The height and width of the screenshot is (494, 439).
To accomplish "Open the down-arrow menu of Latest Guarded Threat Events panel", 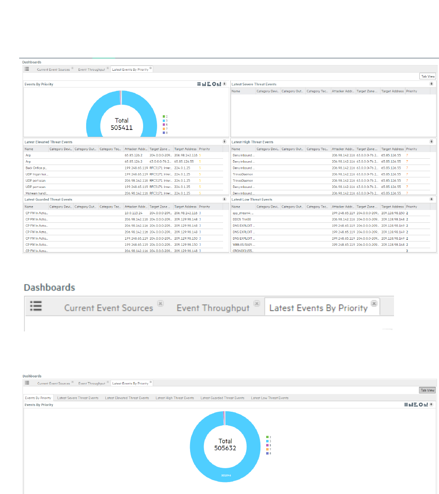I will coord(225,199).
